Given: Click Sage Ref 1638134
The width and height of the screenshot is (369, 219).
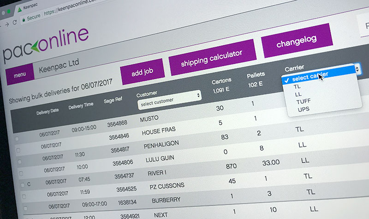Looking at the screenshot, I should 127,202.
